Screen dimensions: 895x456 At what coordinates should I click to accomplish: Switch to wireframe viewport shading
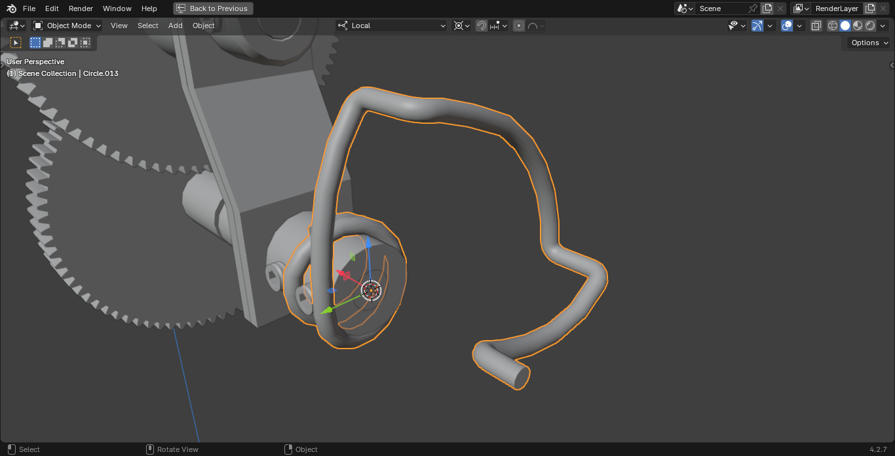coord(833,26)
